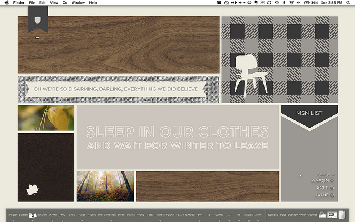Open Flickr in the dock
355x222 pixels.
(170, 215)
